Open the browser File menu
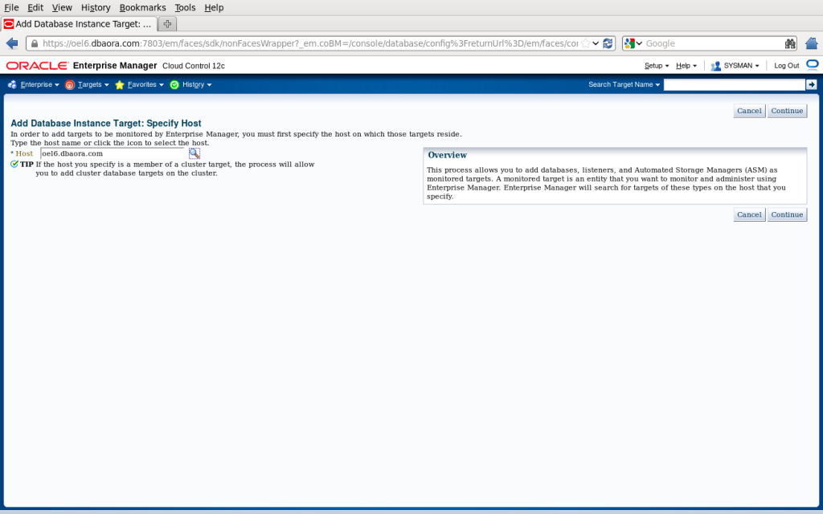Screen dimensions: 823x514 (x=11, y=7)
